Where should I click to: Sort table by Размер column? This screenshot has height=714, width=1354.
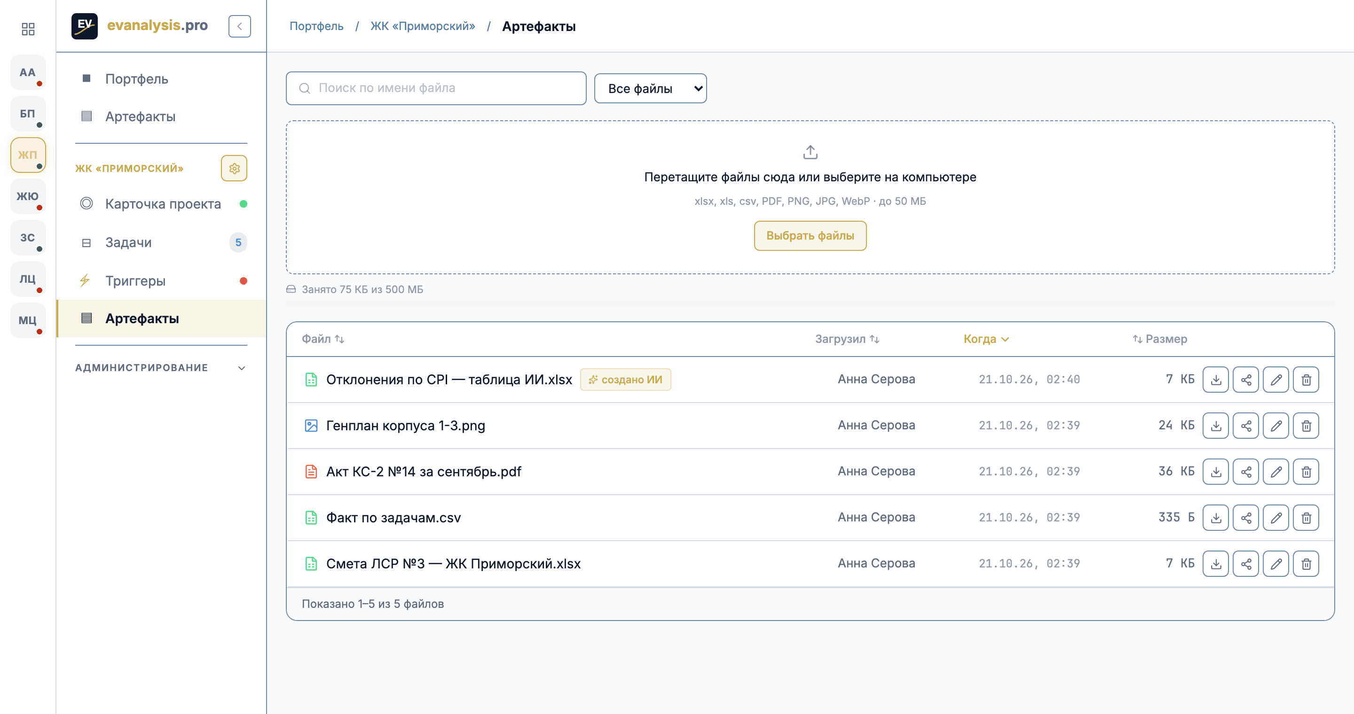(x=1160, y=339)
